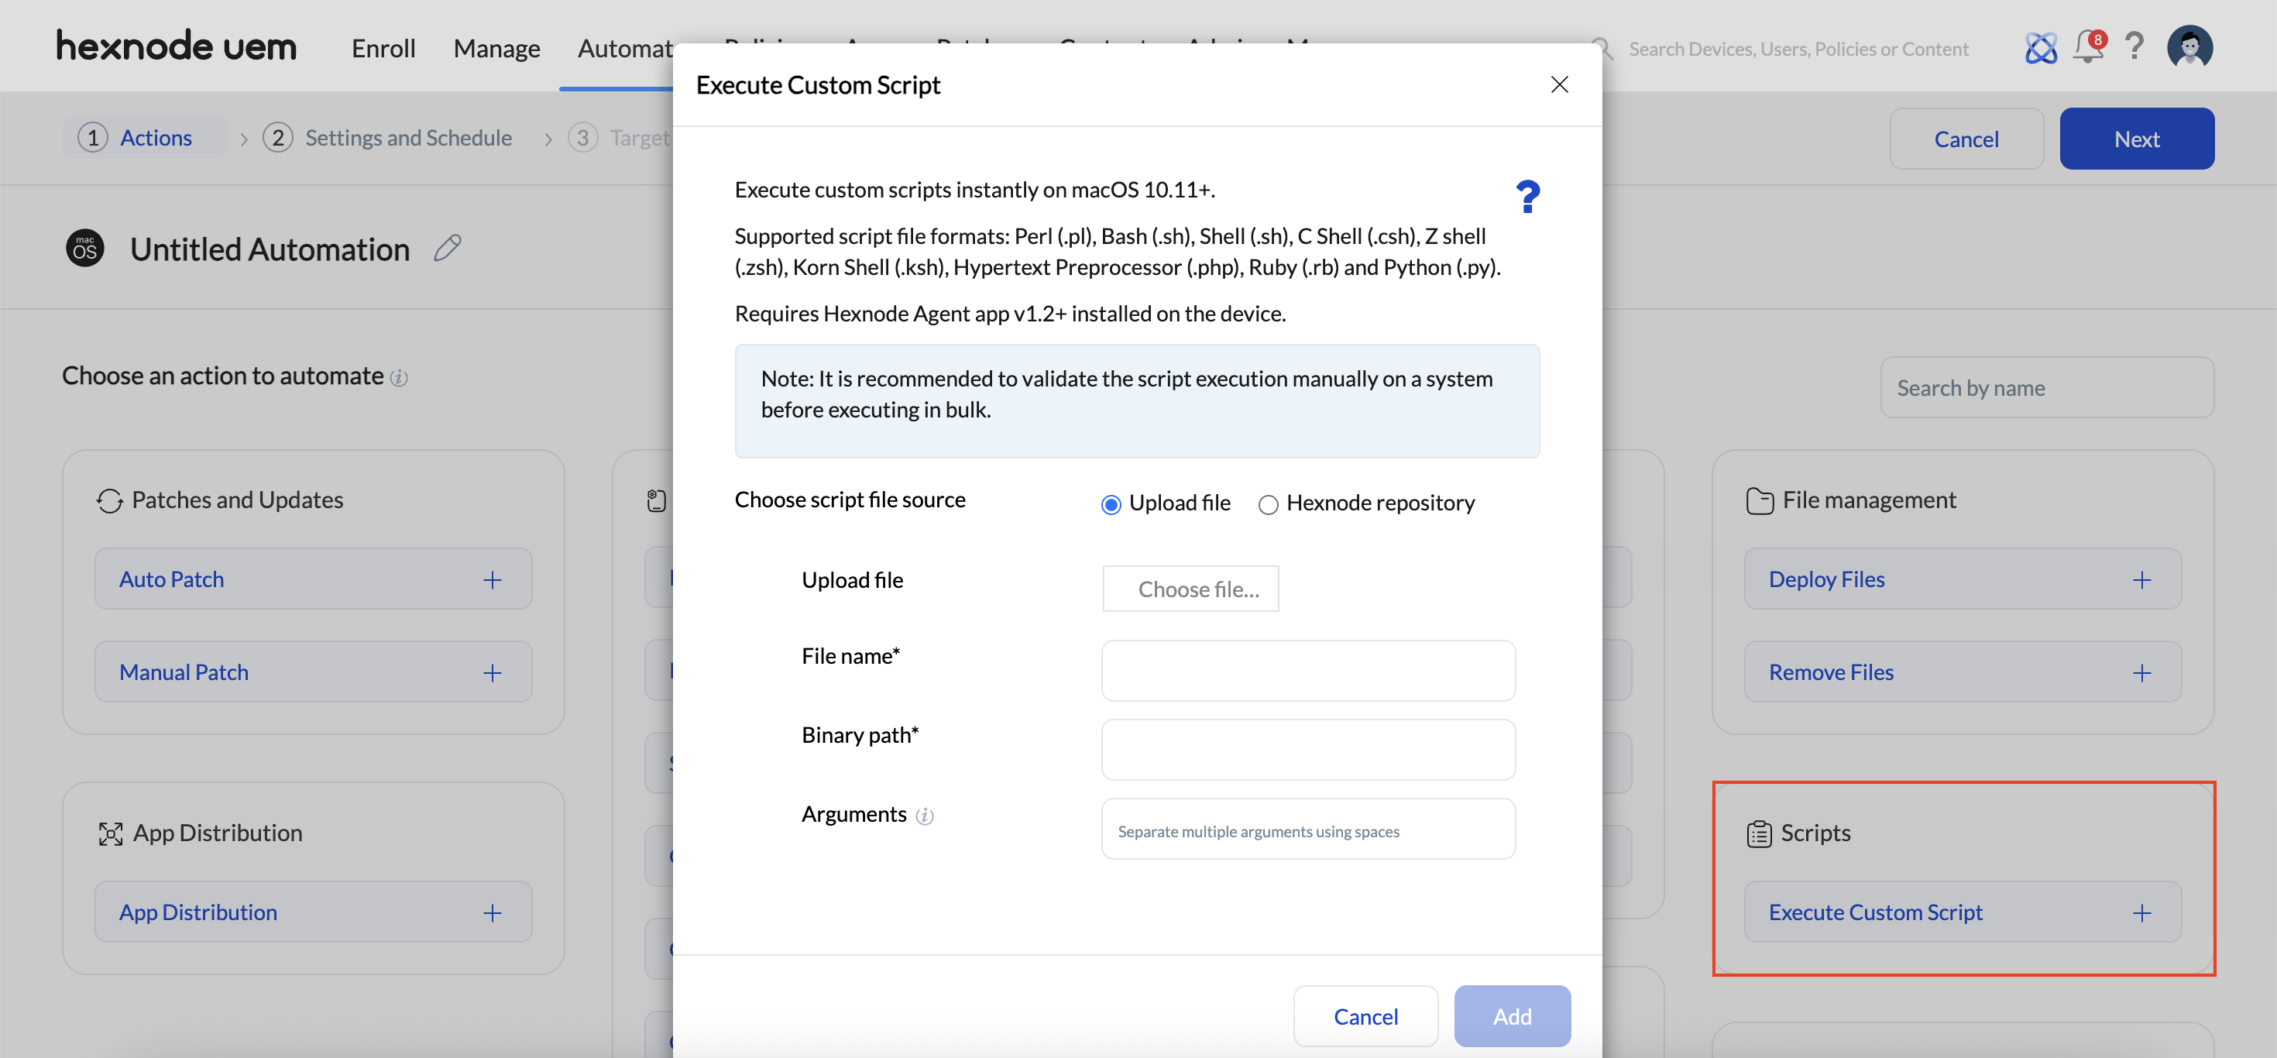Open the user profile avatar
This screenshot has height=1058, width=2277.
pyautogui.click(x=2189, y=46)
